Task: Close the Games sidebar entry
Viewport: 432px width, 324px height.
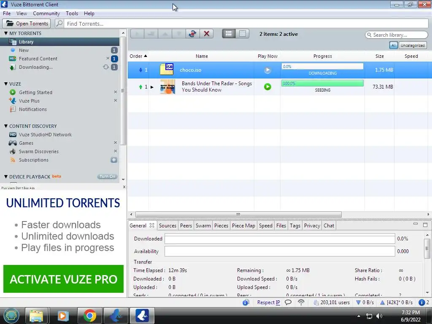Action: tap(116, 143)
